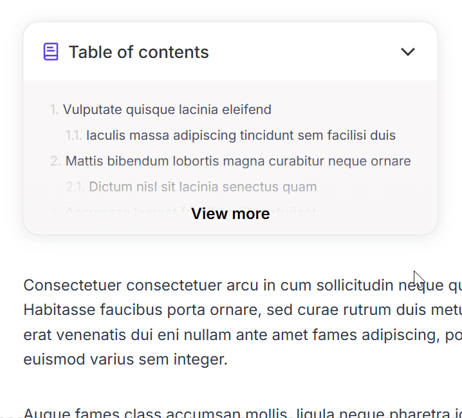Go to "Mattis bibendum lobortis magna" section
The image size is (462, 418).
click(x=237, y=161)
